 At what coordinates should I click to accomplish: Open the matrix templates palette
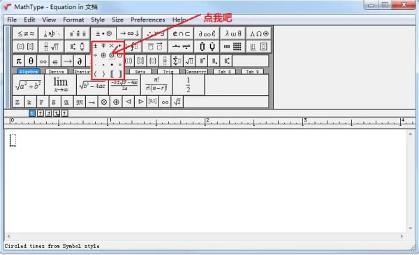(233, 47)
